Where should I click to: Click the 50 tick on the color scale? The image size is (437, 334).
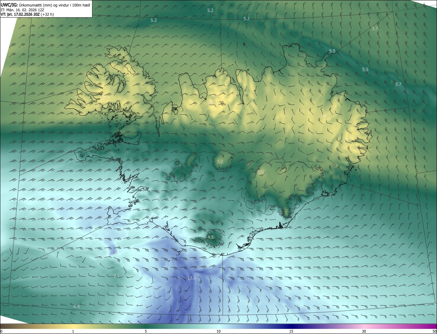(x=434, y=332)
